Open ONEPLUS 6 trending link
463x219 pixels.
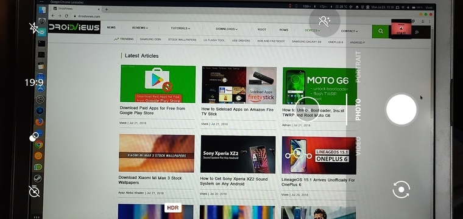pos(336,42)
